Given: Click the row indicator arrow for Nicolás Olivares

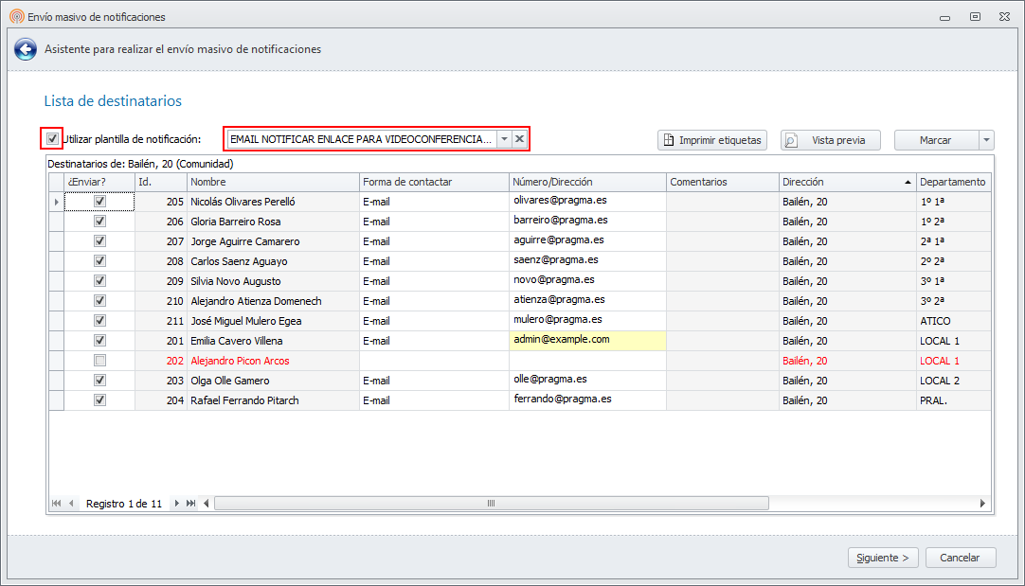Looking at the screenshot, I should click(x=56, y=202).
